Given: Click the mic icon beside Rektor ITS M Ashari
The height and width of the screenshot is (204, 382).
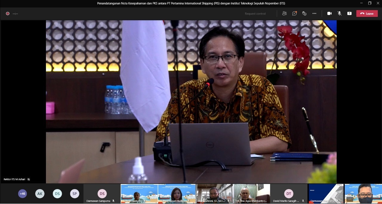Looking at the screenshot, I should tap(28, 179).
